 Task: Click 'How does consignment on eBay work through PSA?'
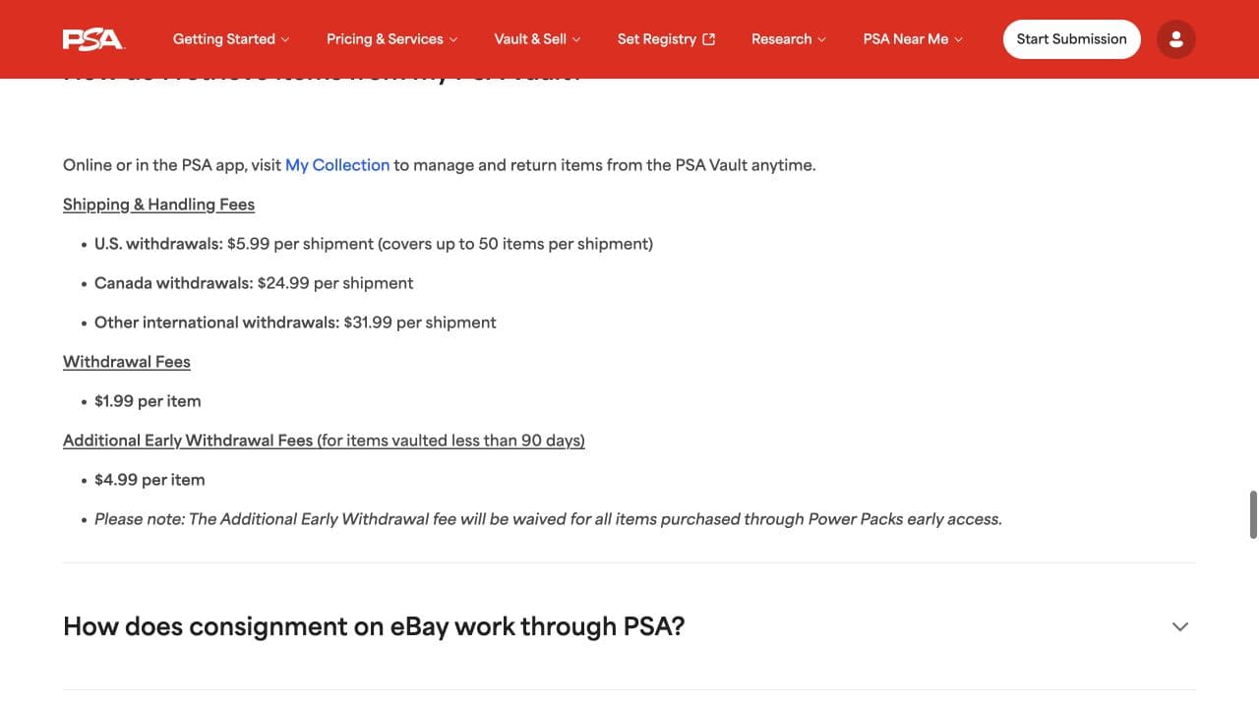[x=374, y=626]
